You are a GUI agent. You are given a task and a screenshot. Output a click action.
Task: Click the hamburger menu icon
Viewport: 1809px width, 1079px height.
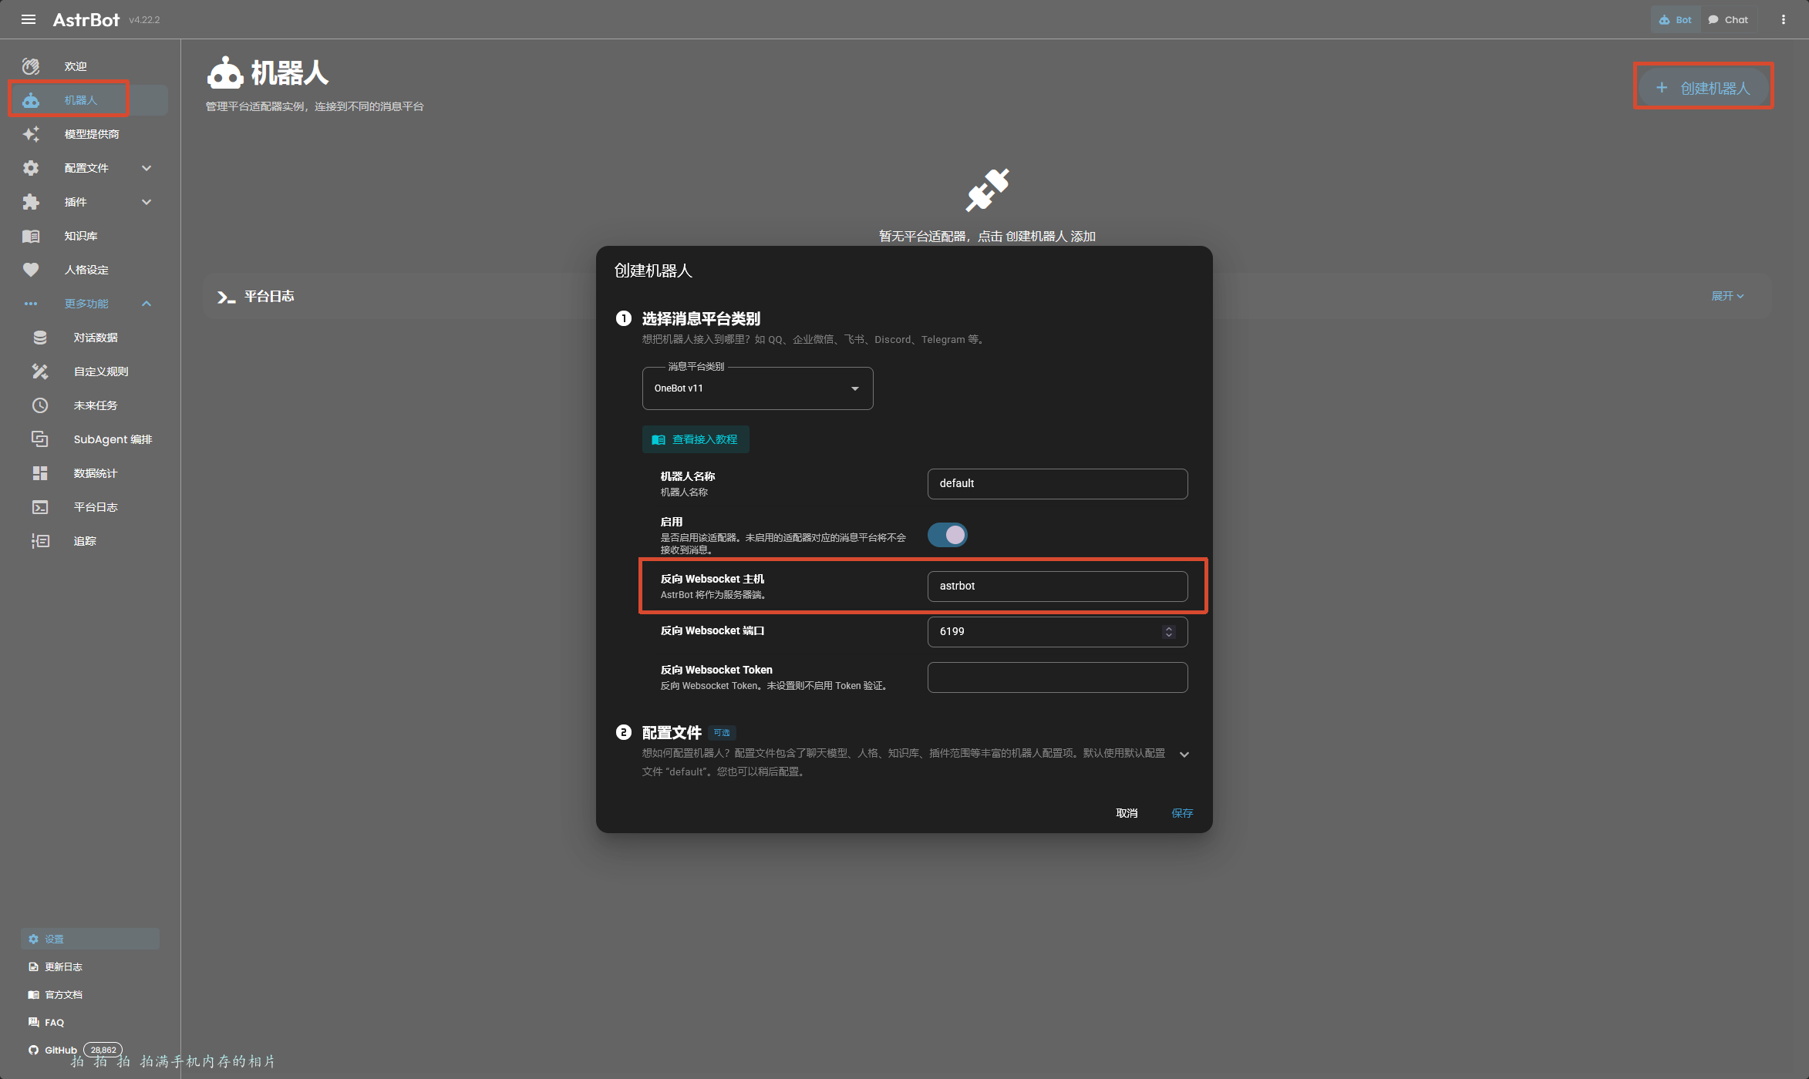click(29, 19)
